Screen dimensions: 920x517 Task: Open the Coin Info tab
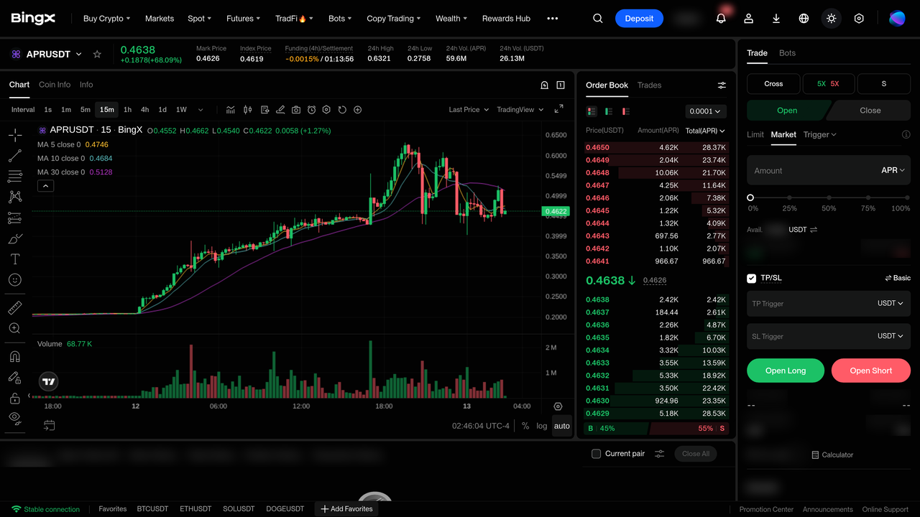(55, 85)
